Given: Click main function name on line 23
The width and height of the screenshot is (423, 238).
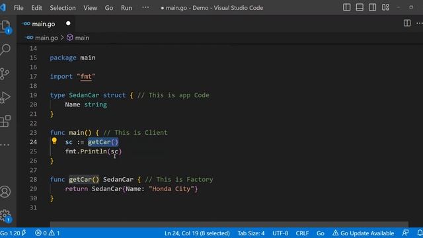Looking at the screenshot, I should click(x=77, y=133).
